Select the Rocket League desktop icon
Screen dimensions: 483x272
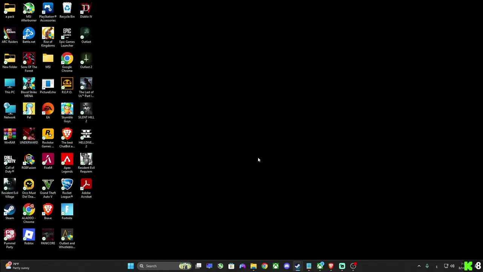(67, 189)
